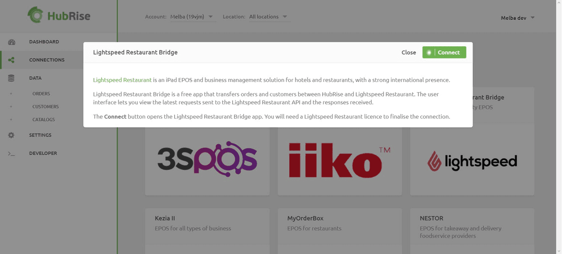
Task: Select the Kezia II EPOS card
Action: [x=207, y=223]
